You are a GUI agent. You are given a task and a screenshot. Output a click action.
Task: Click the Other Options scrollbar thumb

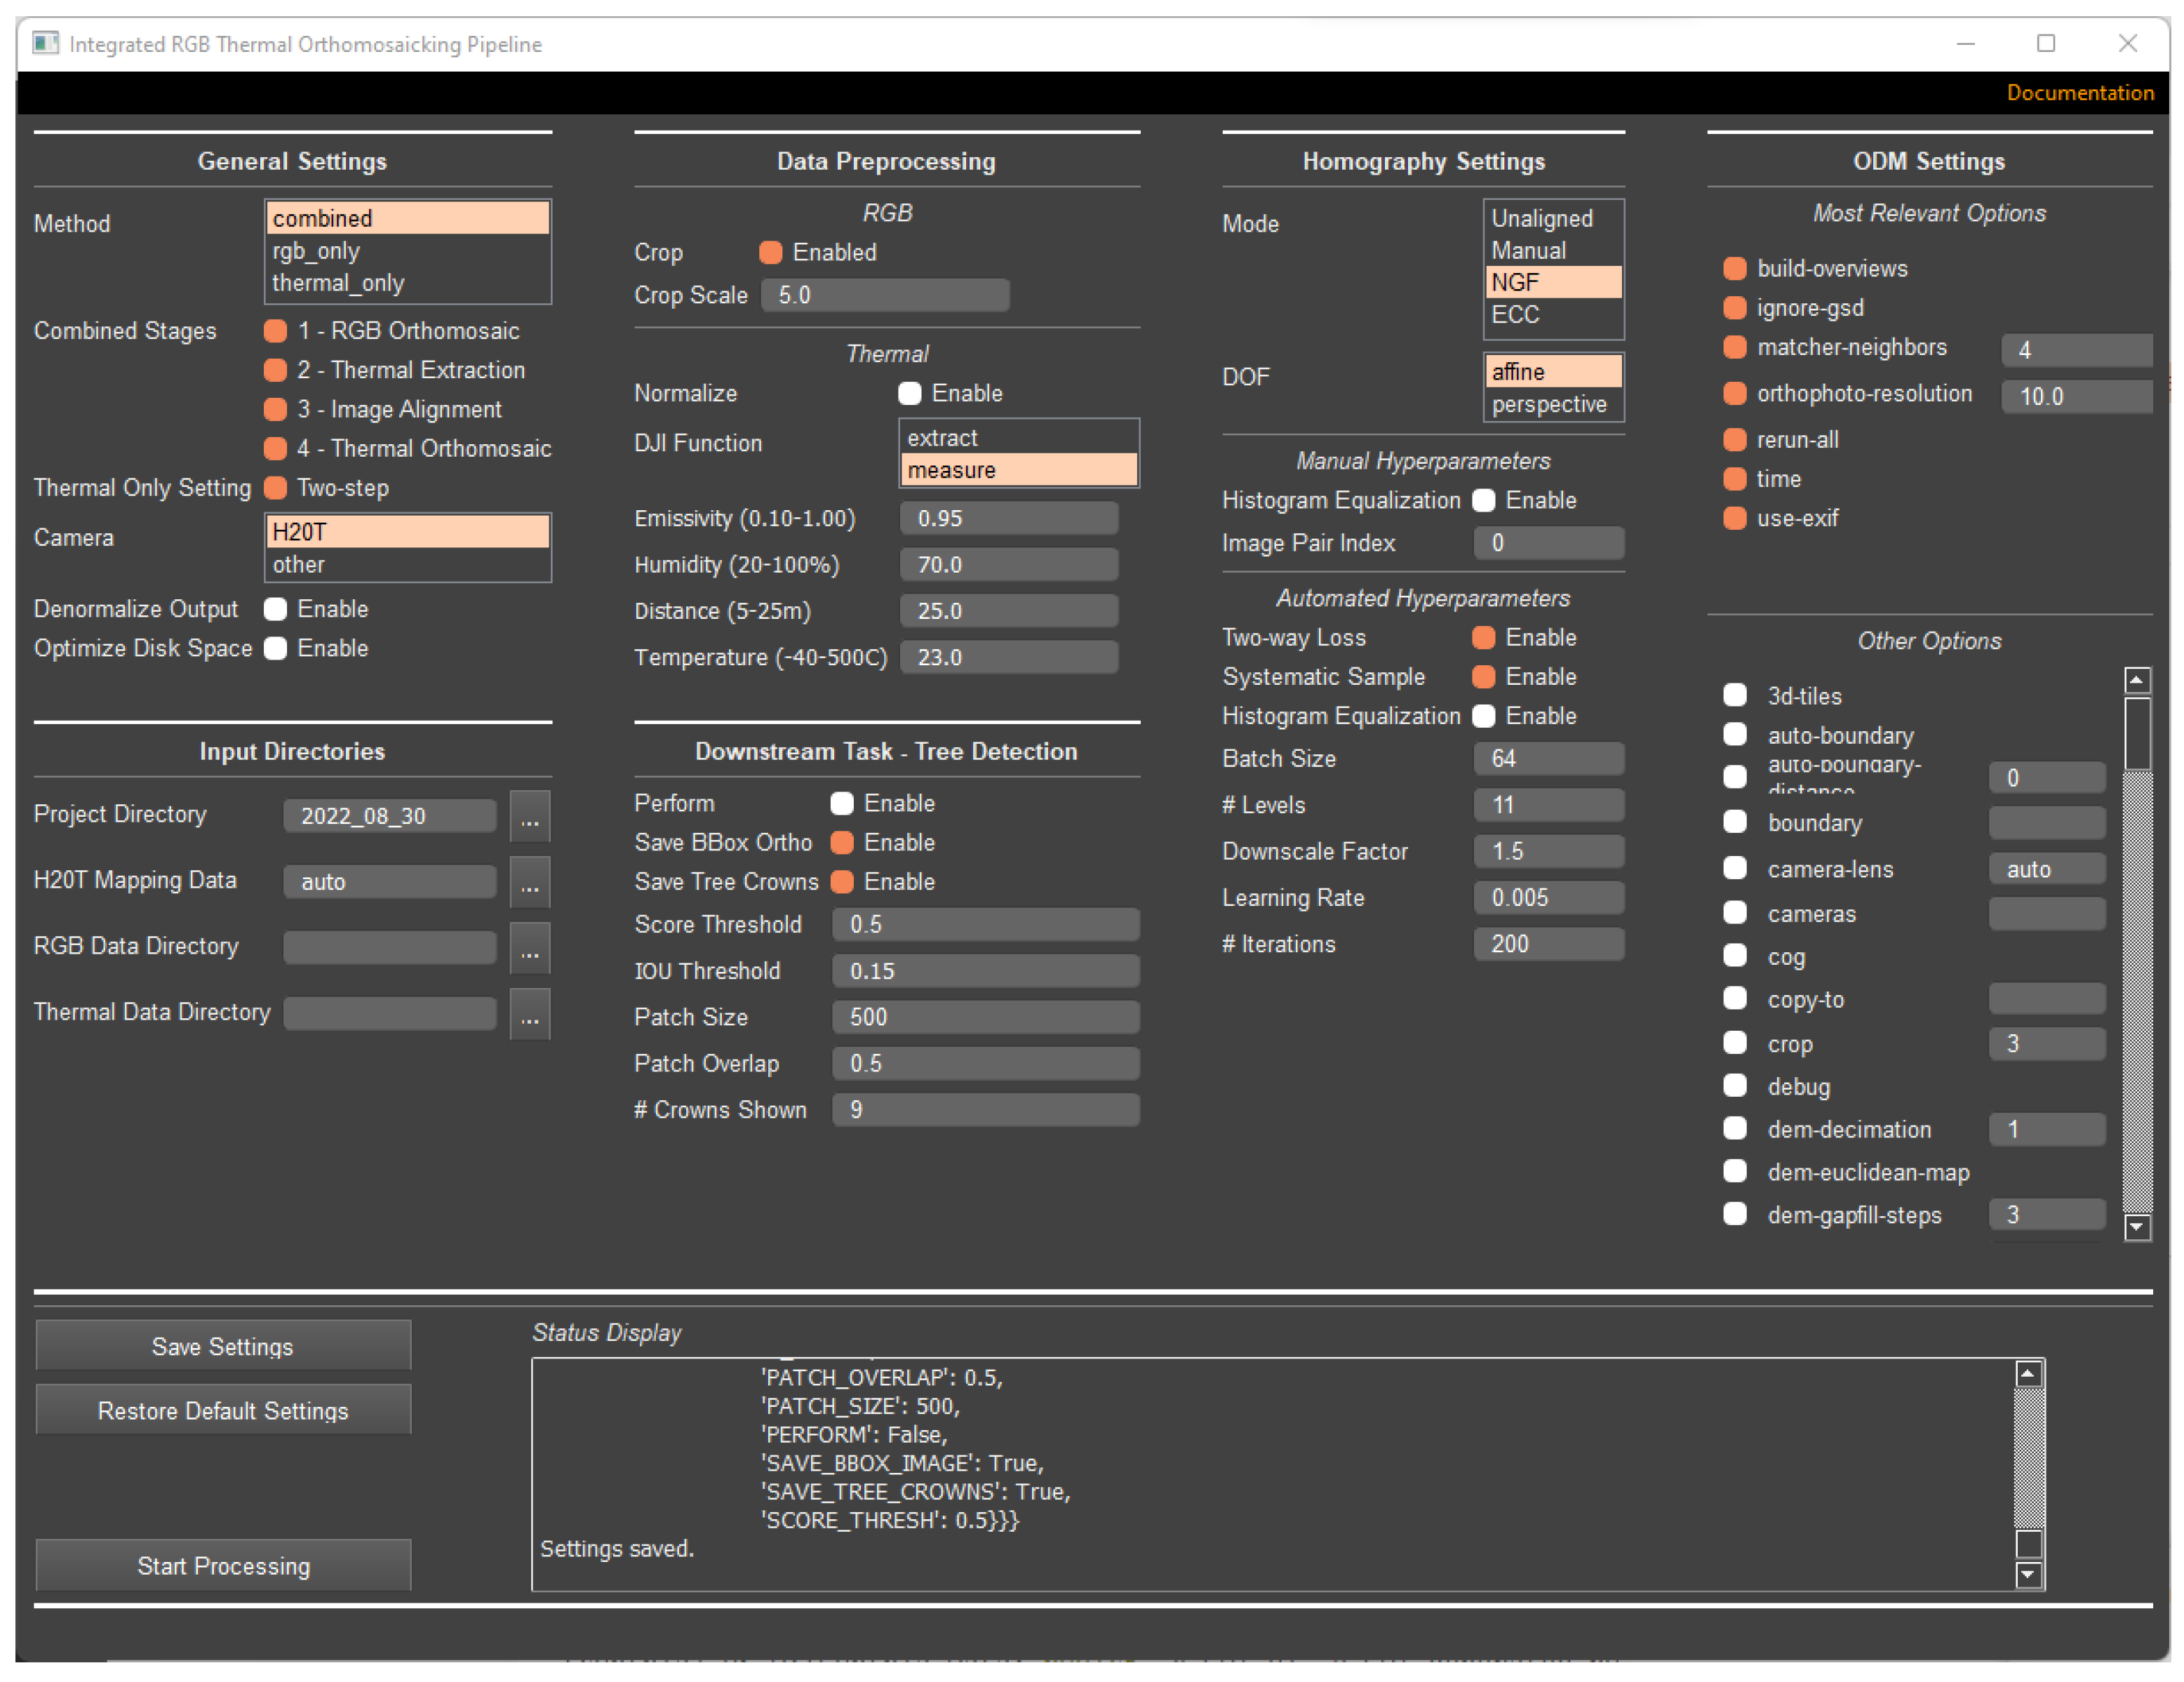[2137, 733]
